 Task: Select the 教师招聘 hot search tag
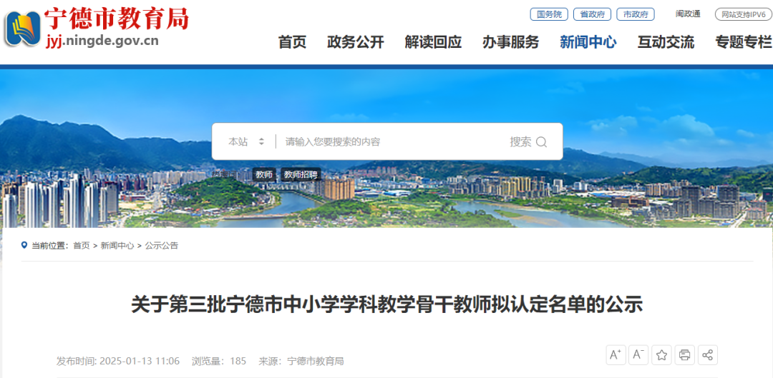pos(301,174)
